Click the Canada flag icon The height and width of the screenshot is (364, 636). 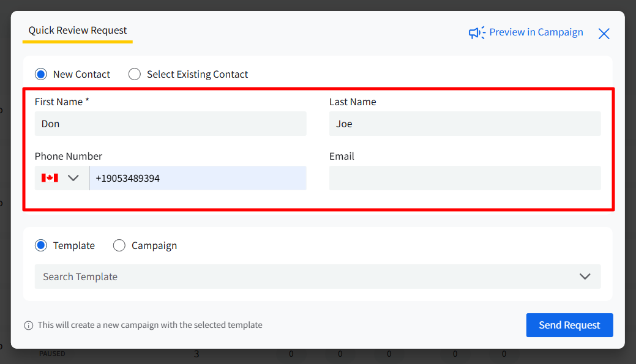(x=50, y=178)
